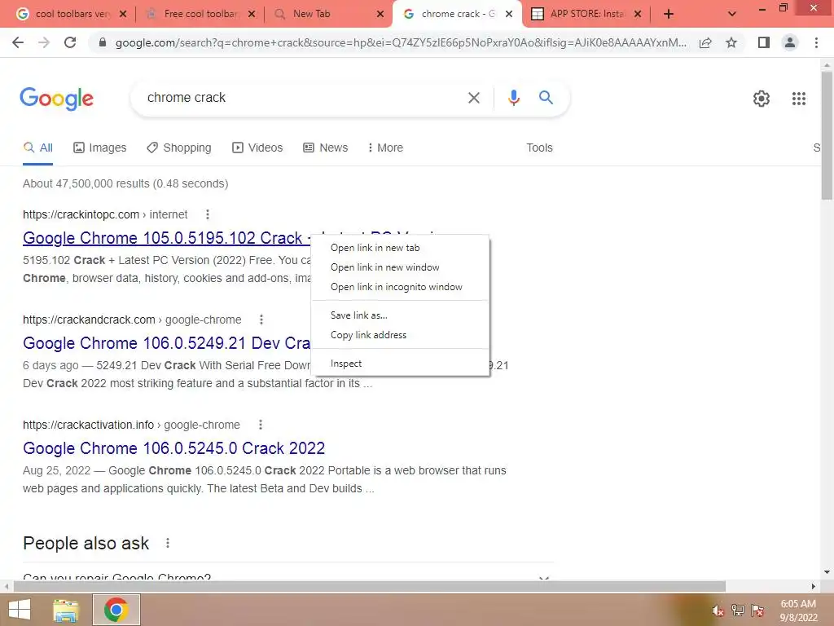This screenshot has width=834, height=626.
Task: Open the search Tools options
Action: click(x=539, y=148)
